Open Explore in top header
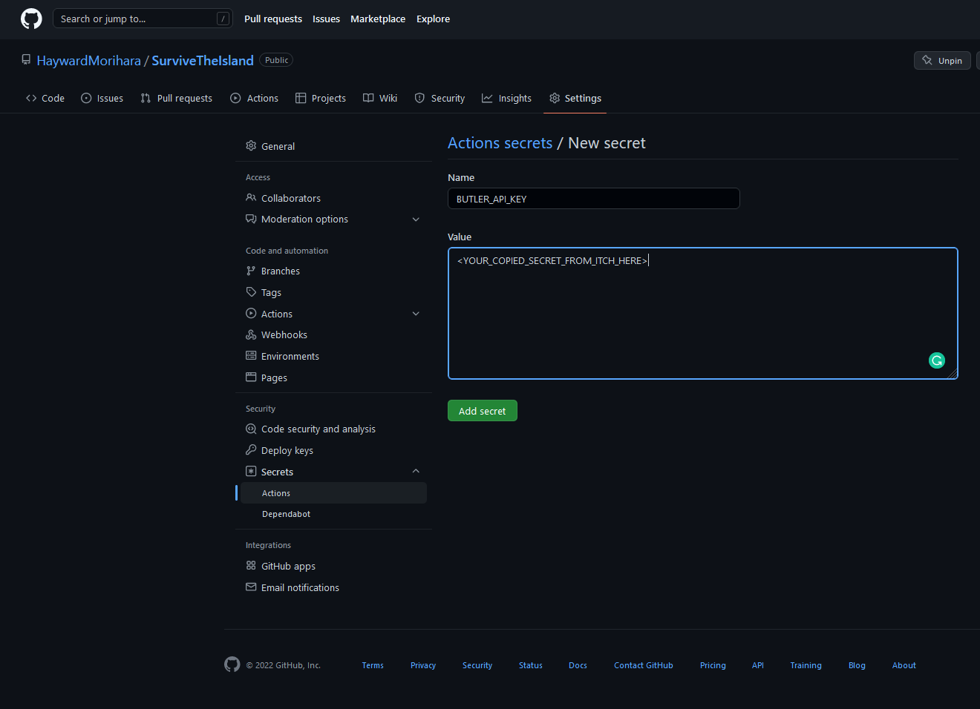Screen dimensions: 980x709 [x=433, y=19]
